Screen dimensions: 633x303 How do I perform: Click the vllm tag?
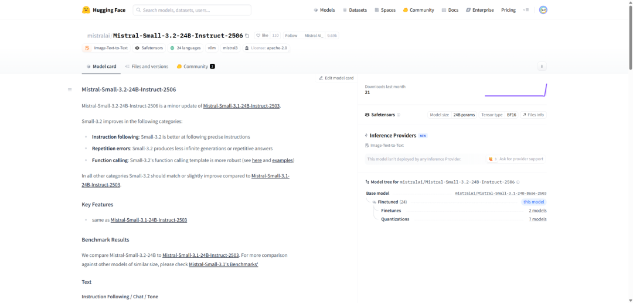tap(212, 48)
